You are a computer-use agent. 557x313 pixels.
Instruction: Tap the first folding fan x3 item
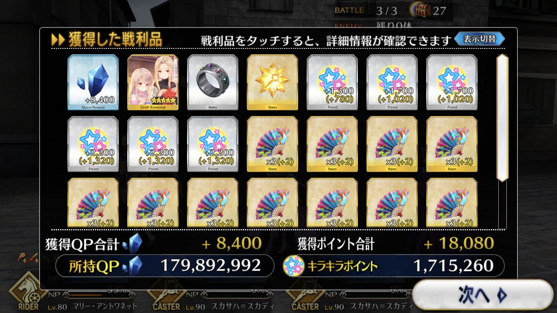tap(272, 144)
